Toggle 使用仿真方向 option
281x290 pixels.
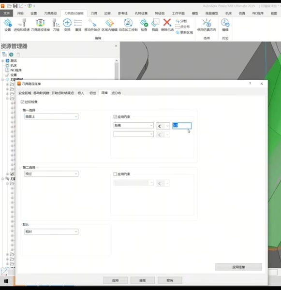click(x=207, y=25)
